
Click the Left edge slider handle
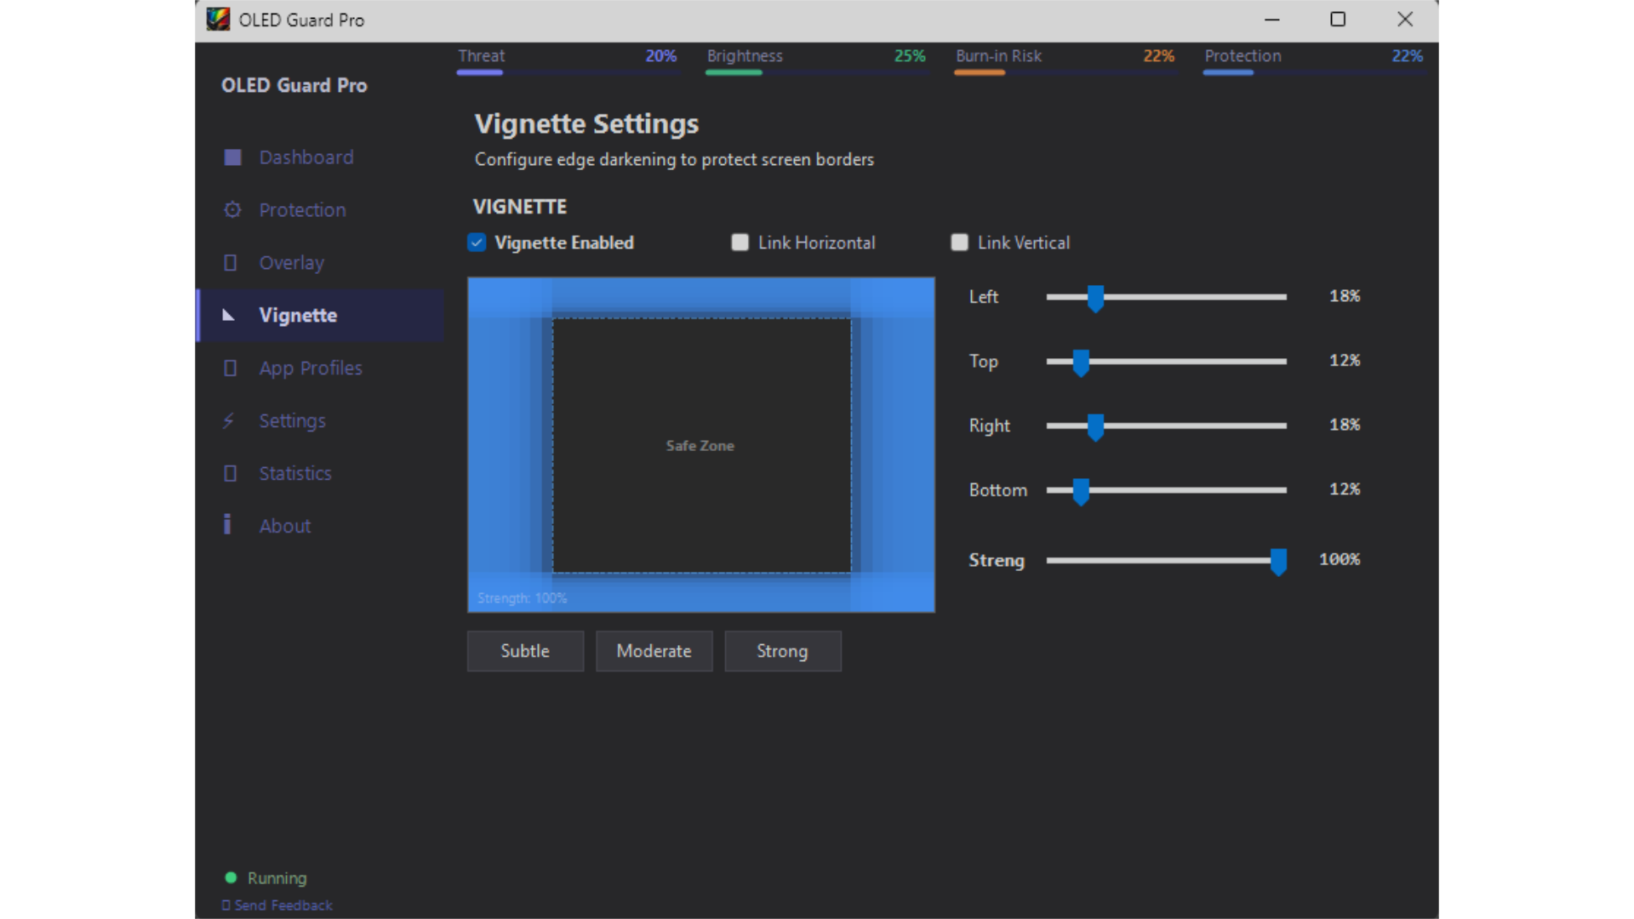(x=1095, y=298)
